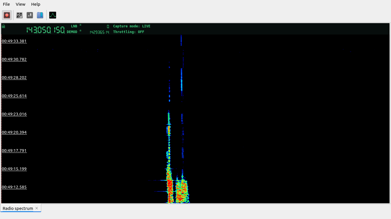Open the Help menu
Viewport: 391px width, 219px height.
pos(36,4)
